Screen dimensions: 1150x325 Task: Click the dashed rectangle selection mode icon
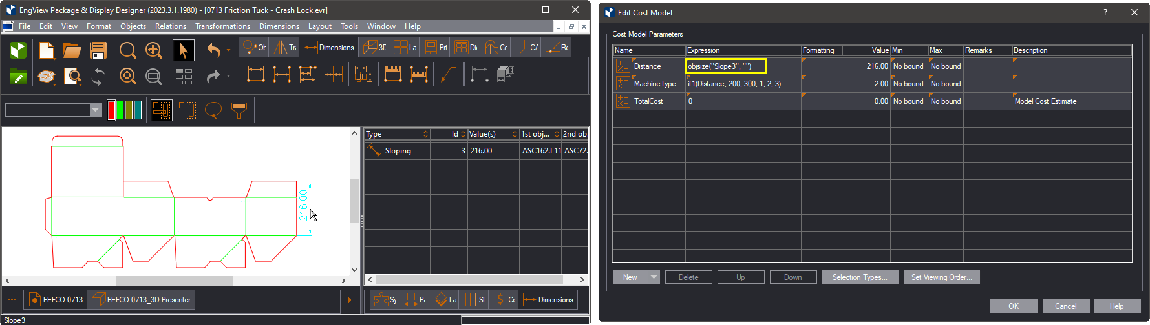click(187, 110)
